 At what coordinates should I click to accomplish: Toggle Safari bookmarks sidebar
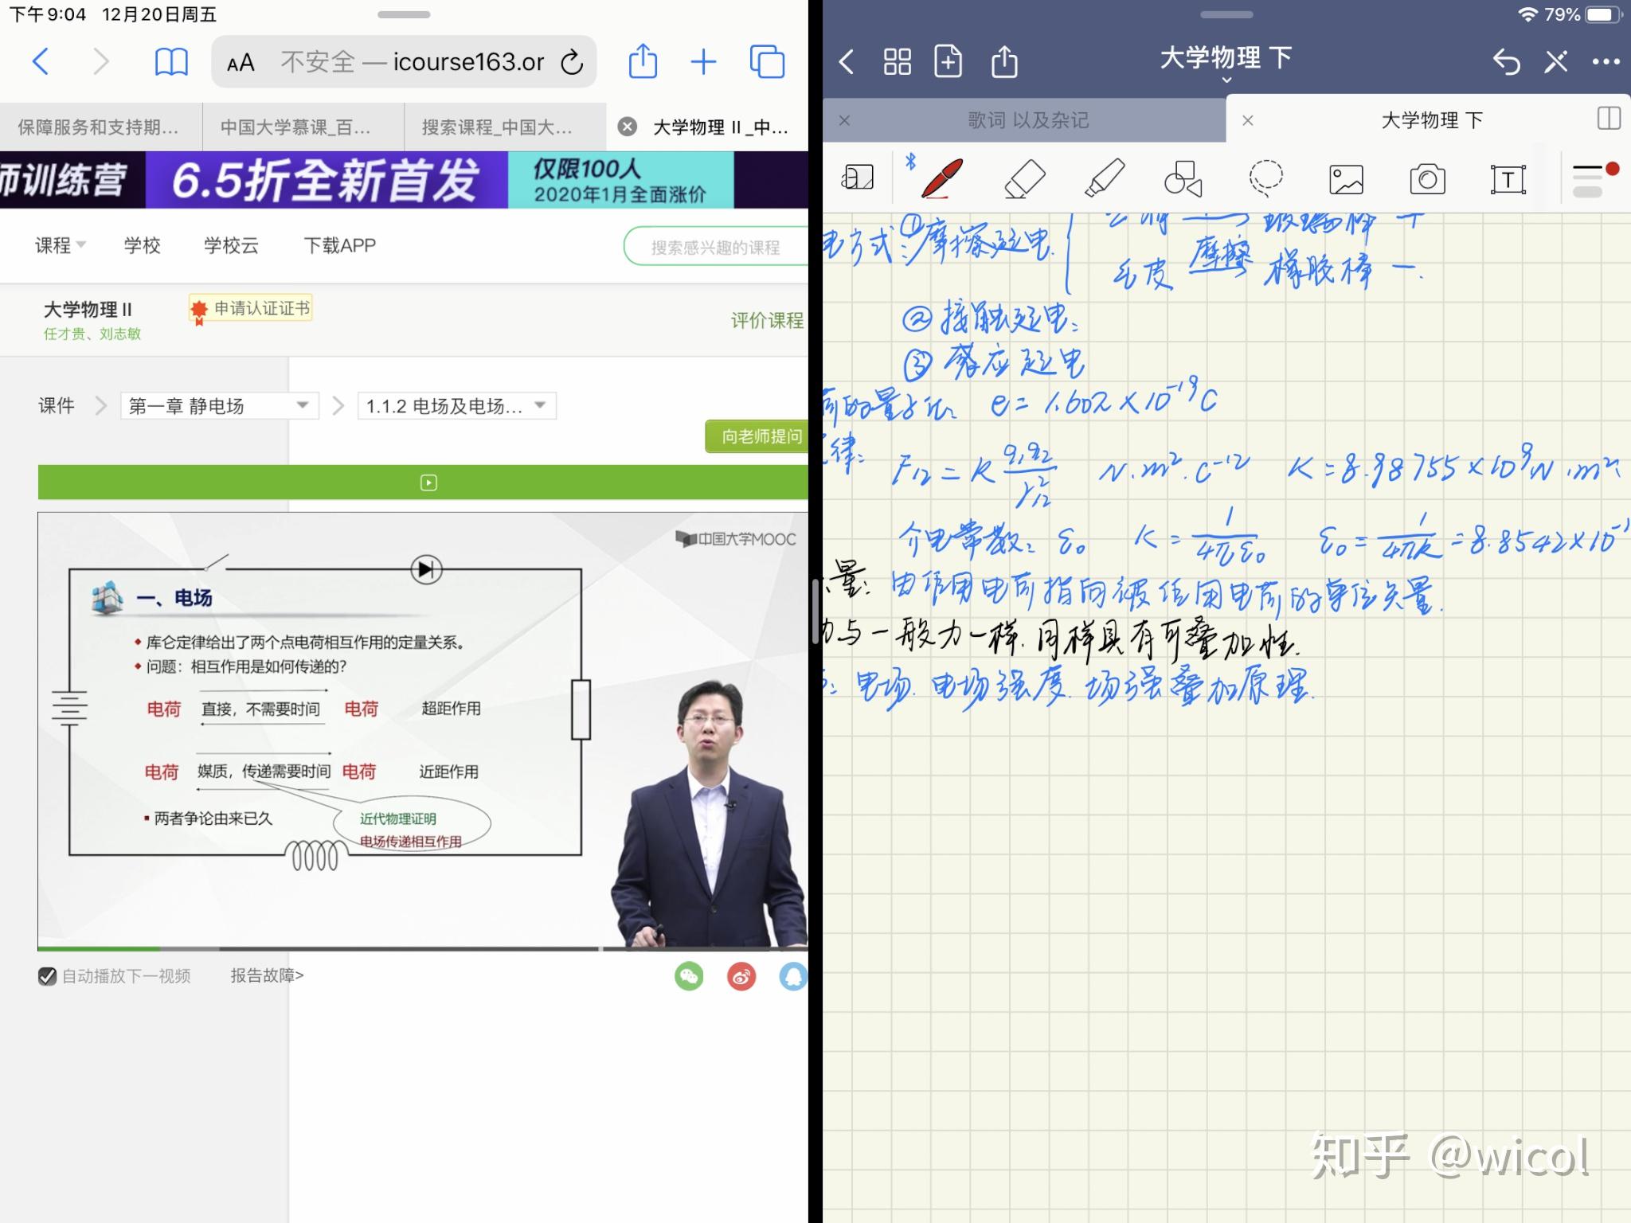pyautogui.click(x=170, y=61)
